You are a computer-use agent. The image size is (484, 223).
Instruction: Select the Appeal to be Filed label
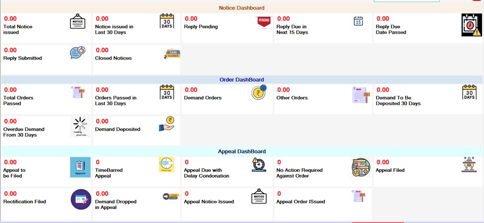[14, 173]
